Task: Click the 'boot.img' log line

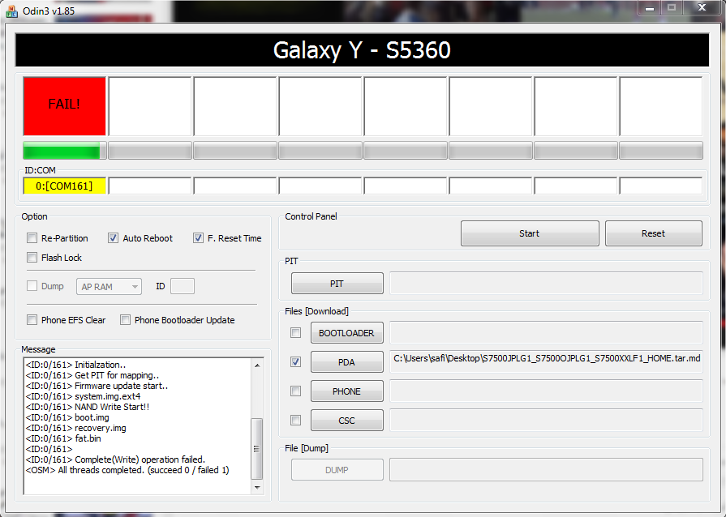Action: click(67, 417)
